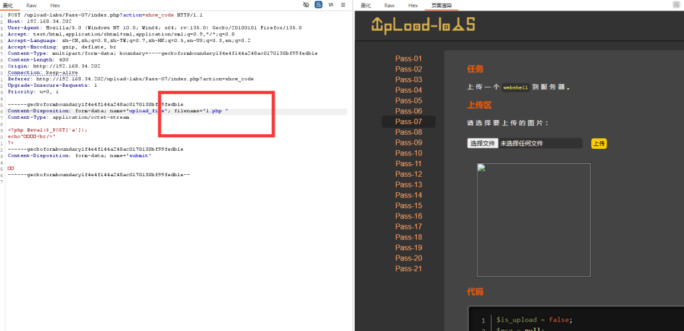Open the Pass-17 link

(x=408, y=226)
